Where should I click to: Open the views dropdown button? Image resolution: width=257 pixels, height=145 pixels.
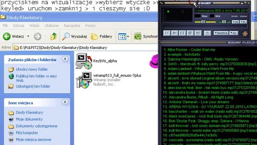[x=123, y=36]
